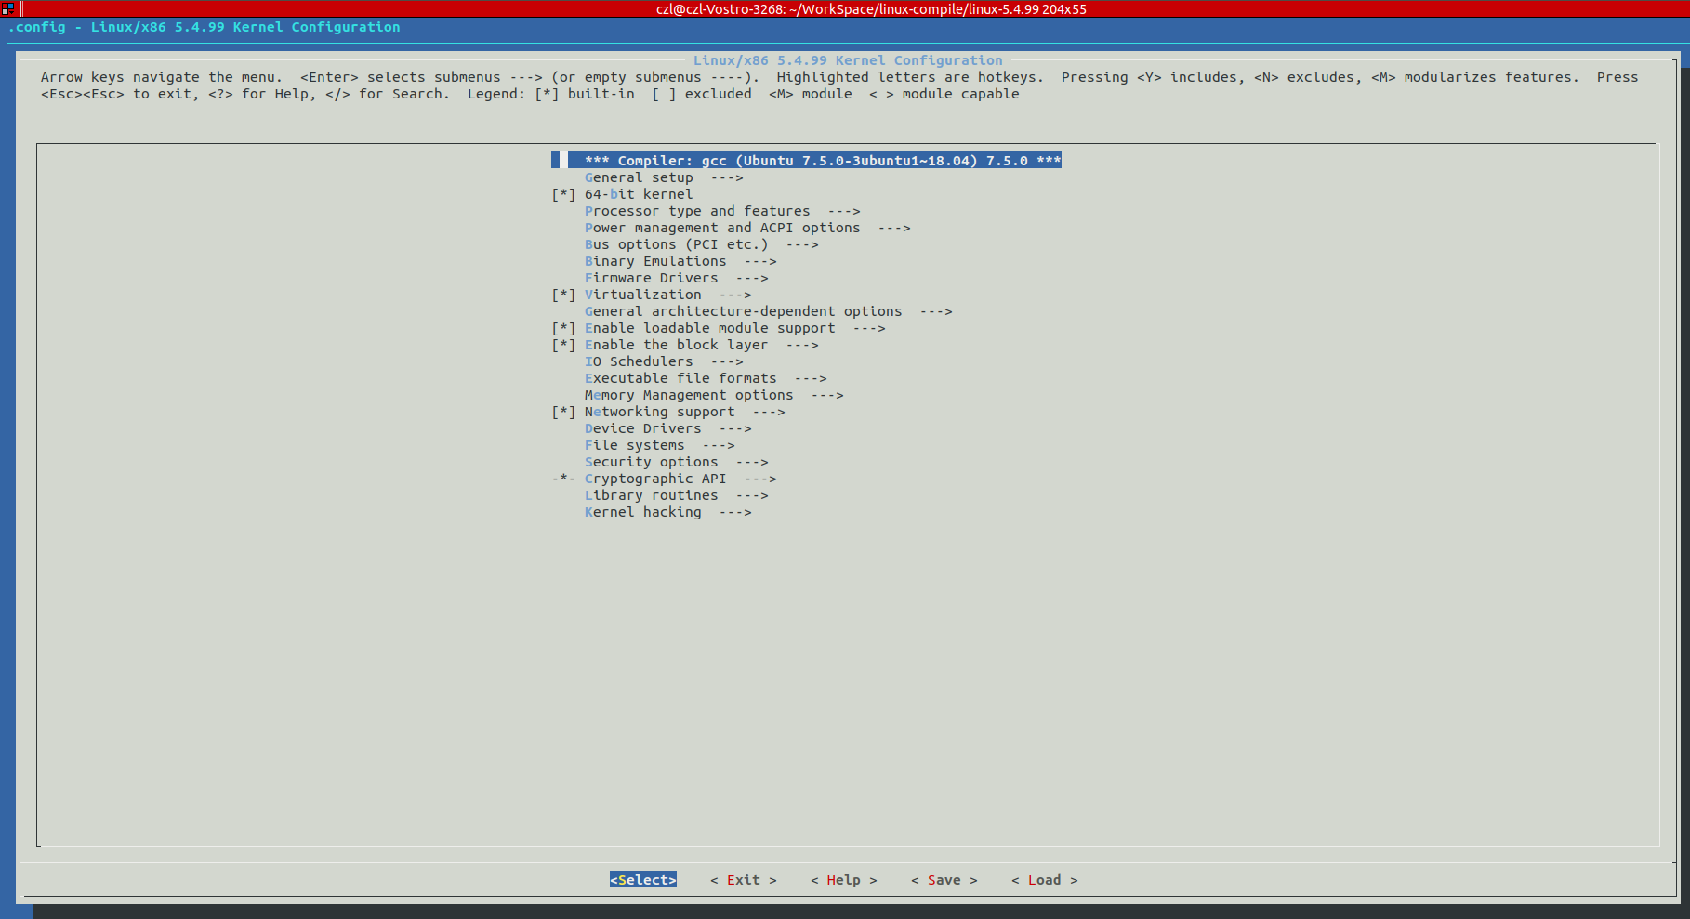Save the kernel configuration

pos(944,880)
